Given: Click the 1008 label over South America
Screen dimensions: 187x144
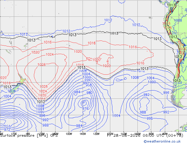Looking at the screenshot, I should pos(178,21).
